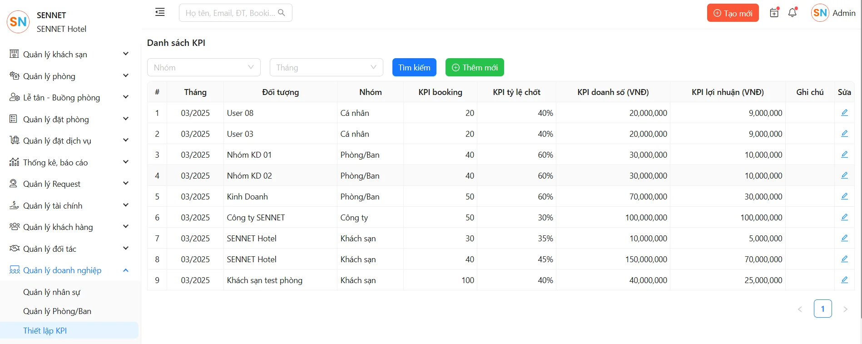
Task: Edit the Công ty SENNET KPI row
Action: tap(844, 217)
